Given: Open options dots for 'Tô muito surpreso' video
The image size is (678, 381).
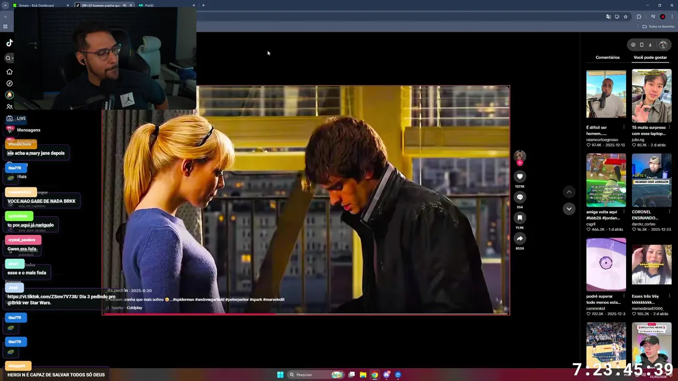Looking at the screenshot, I should pyautogui.click(x=669, y=127).
